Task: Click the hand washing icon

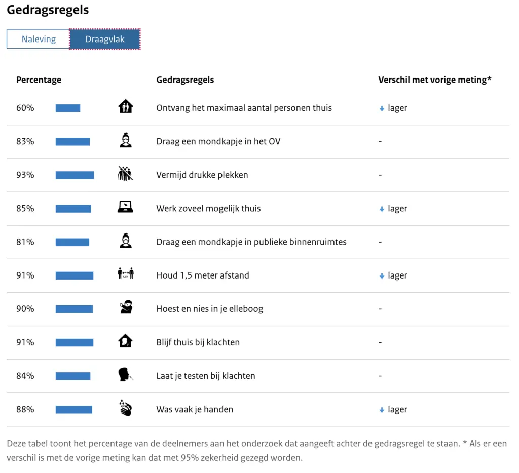Action: (x=125, y=409)
